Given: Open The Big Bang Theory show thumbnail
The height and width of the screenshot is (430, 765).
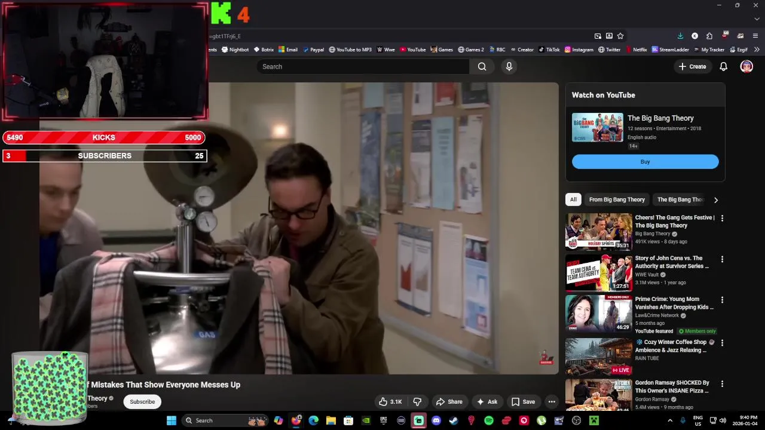Looking at the screenshot, I should tap(598, 127).
